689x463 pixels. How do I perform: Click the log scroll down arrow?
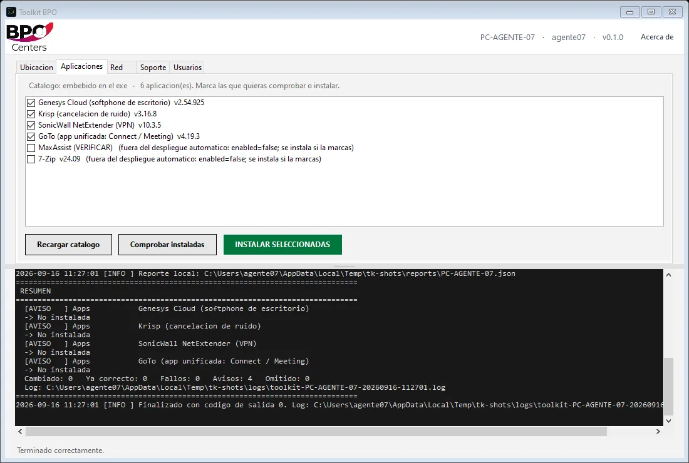coord(668,421)
